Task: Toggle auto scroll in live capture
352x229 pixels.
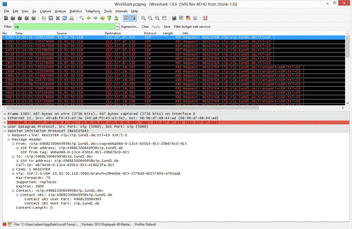Action: point(133,18)
